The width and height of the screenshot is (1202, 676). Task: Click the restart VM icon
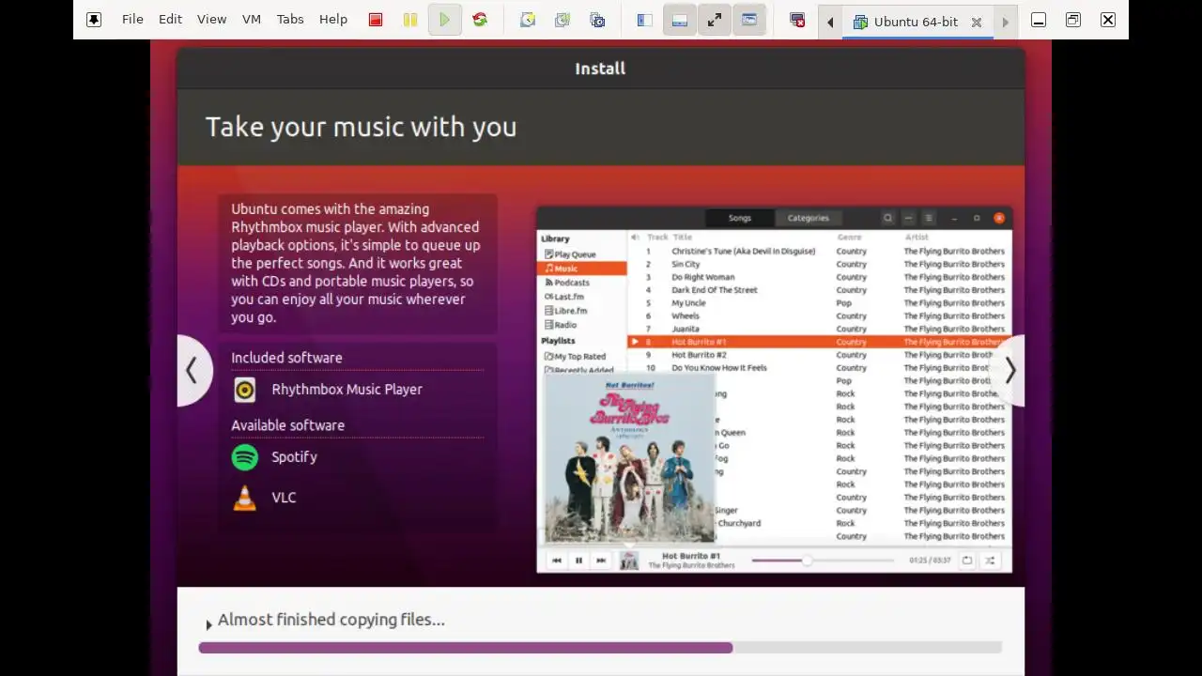[x=480, y=20]
